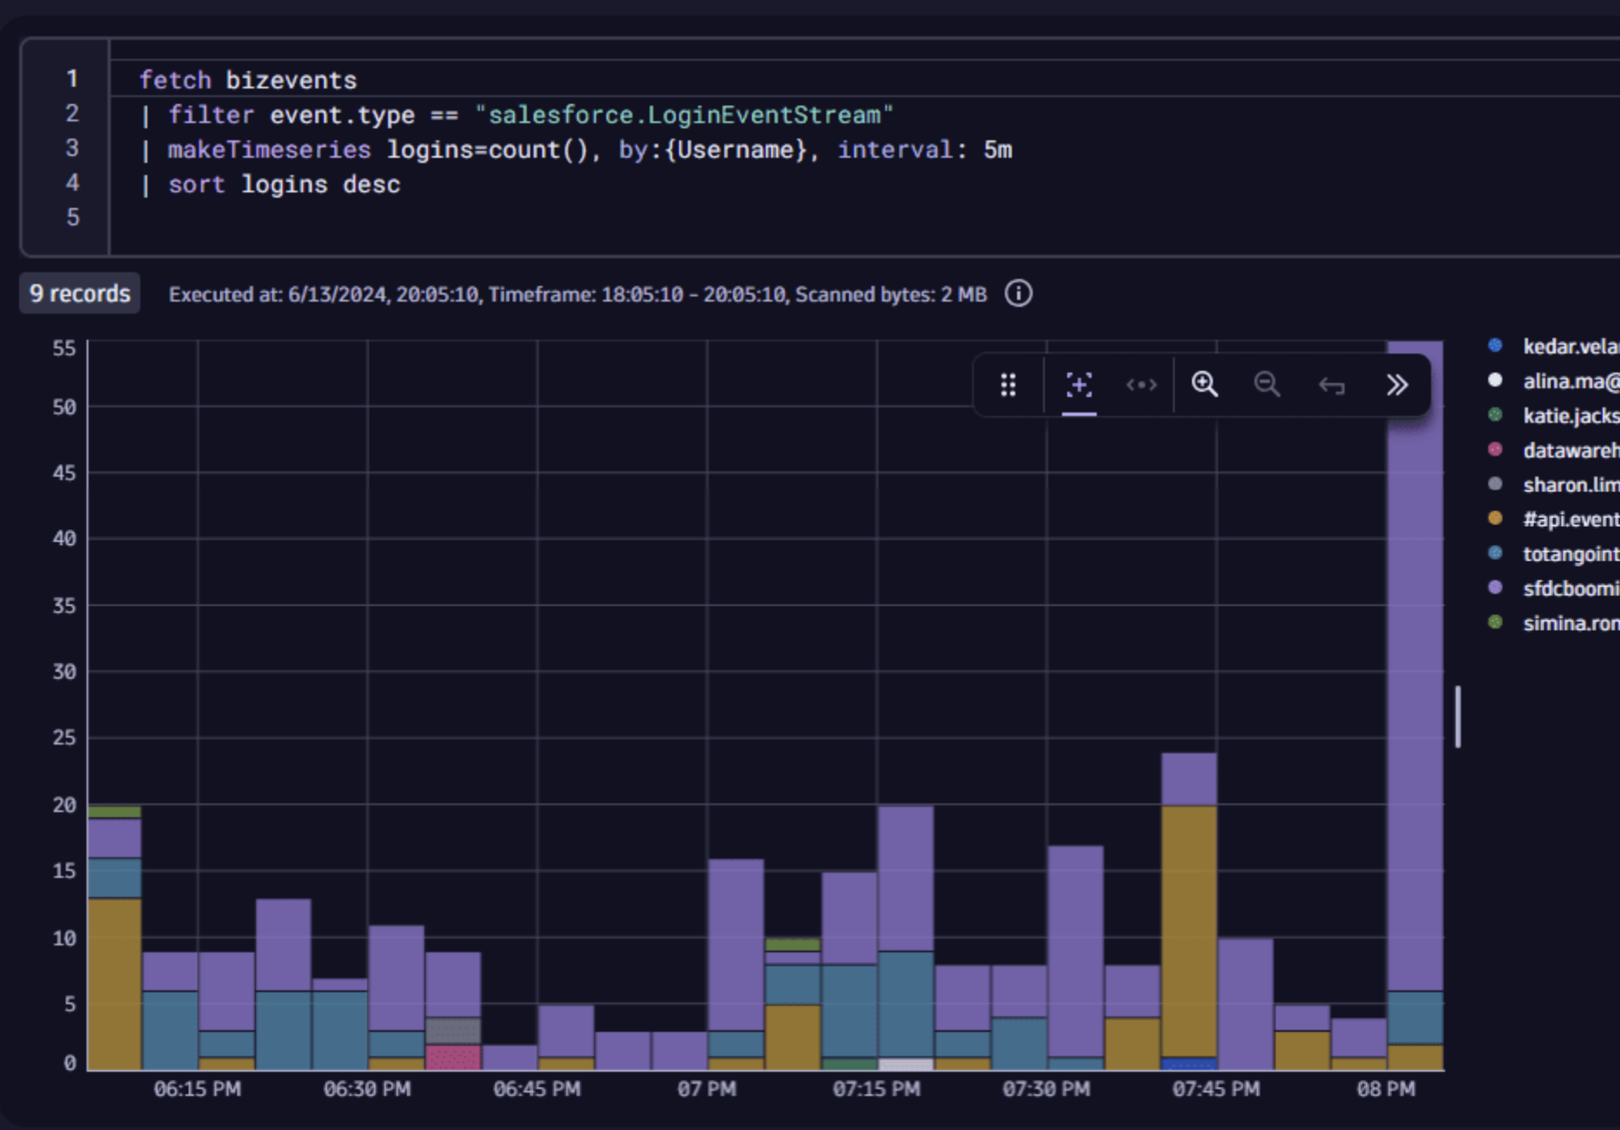Select the area zoom selection tool

(1079, 385)
